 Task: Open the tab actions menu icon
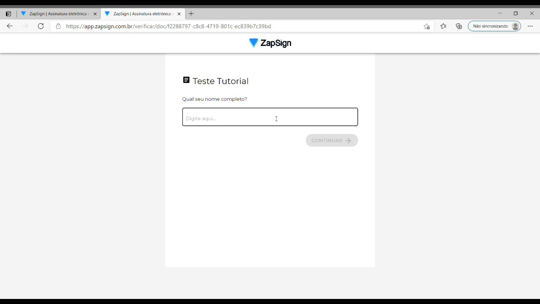click(8, 14)
